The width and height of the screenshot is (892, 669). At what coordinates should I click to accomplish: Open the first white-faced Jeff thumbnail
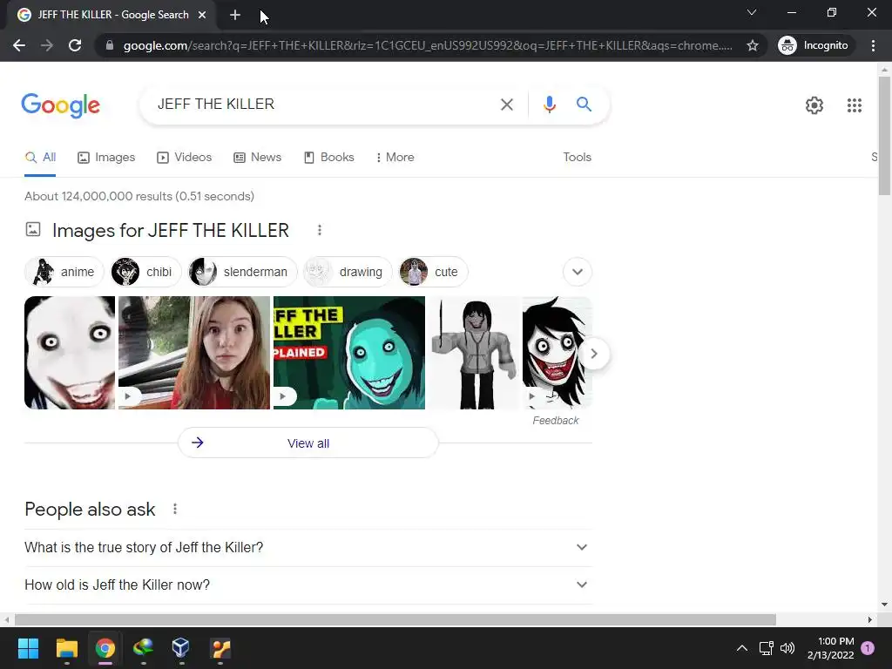70,353
